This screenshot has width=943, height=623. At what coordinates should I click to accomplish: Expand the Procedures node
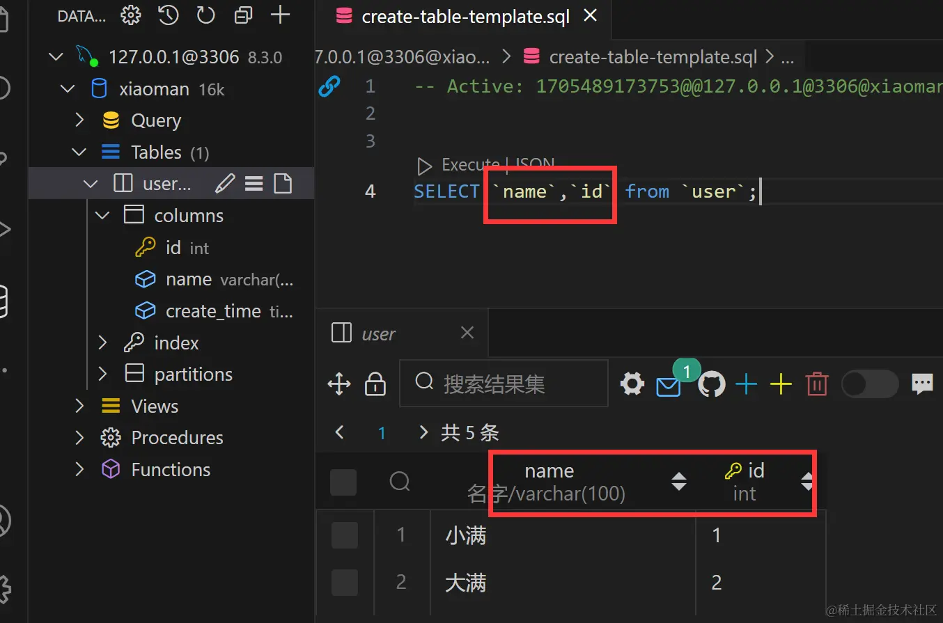[x=80, y=437]
